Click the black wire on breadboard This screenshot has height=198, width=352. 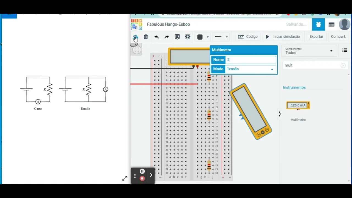[162, 68]
